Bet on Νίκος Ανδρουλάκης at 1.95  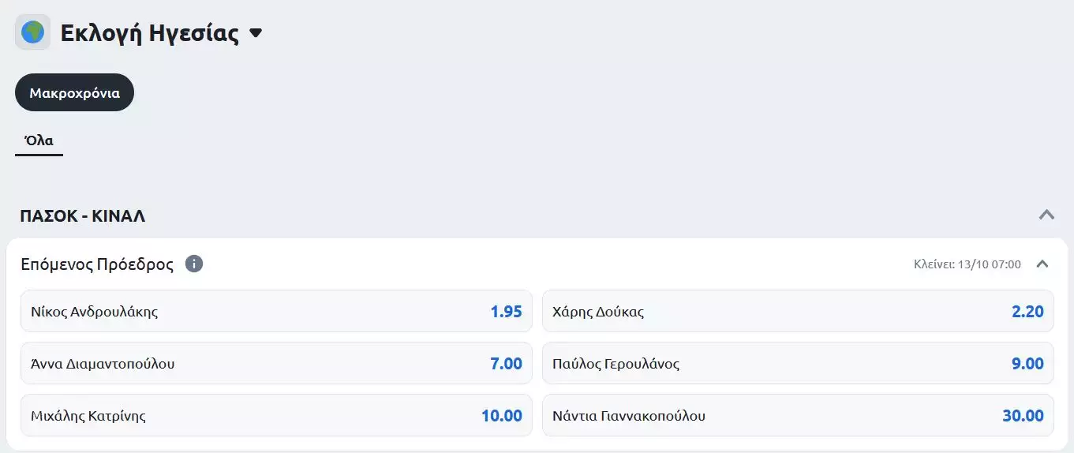point(276,311)
